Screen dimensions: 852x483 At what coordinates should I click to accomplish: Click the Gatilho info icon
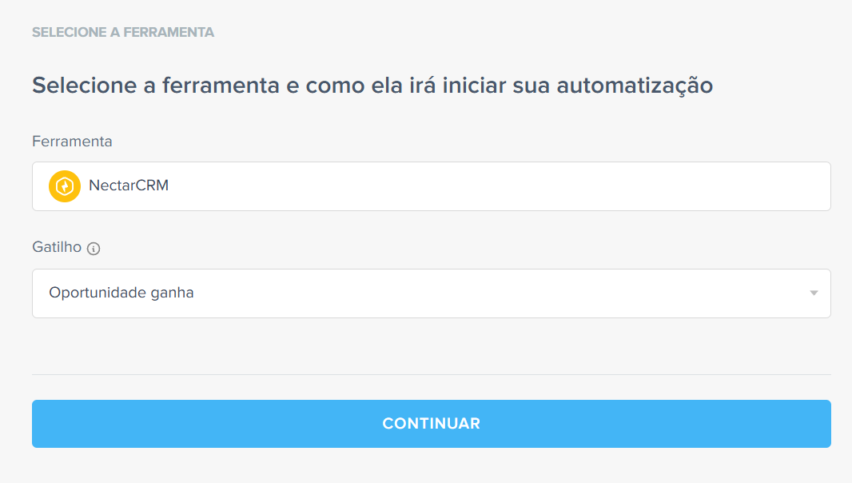(x=94, y=249)
